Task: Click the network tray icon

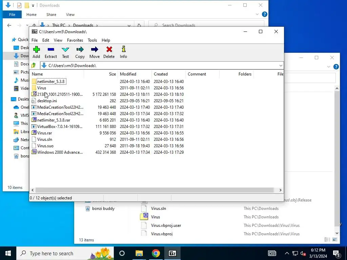Action: tap(295, 253)
